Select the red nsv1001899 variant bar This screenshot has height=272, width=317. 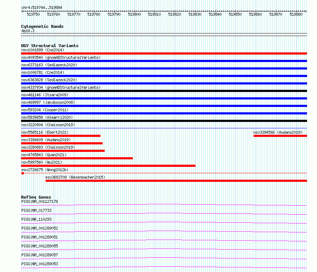(164, 53)
